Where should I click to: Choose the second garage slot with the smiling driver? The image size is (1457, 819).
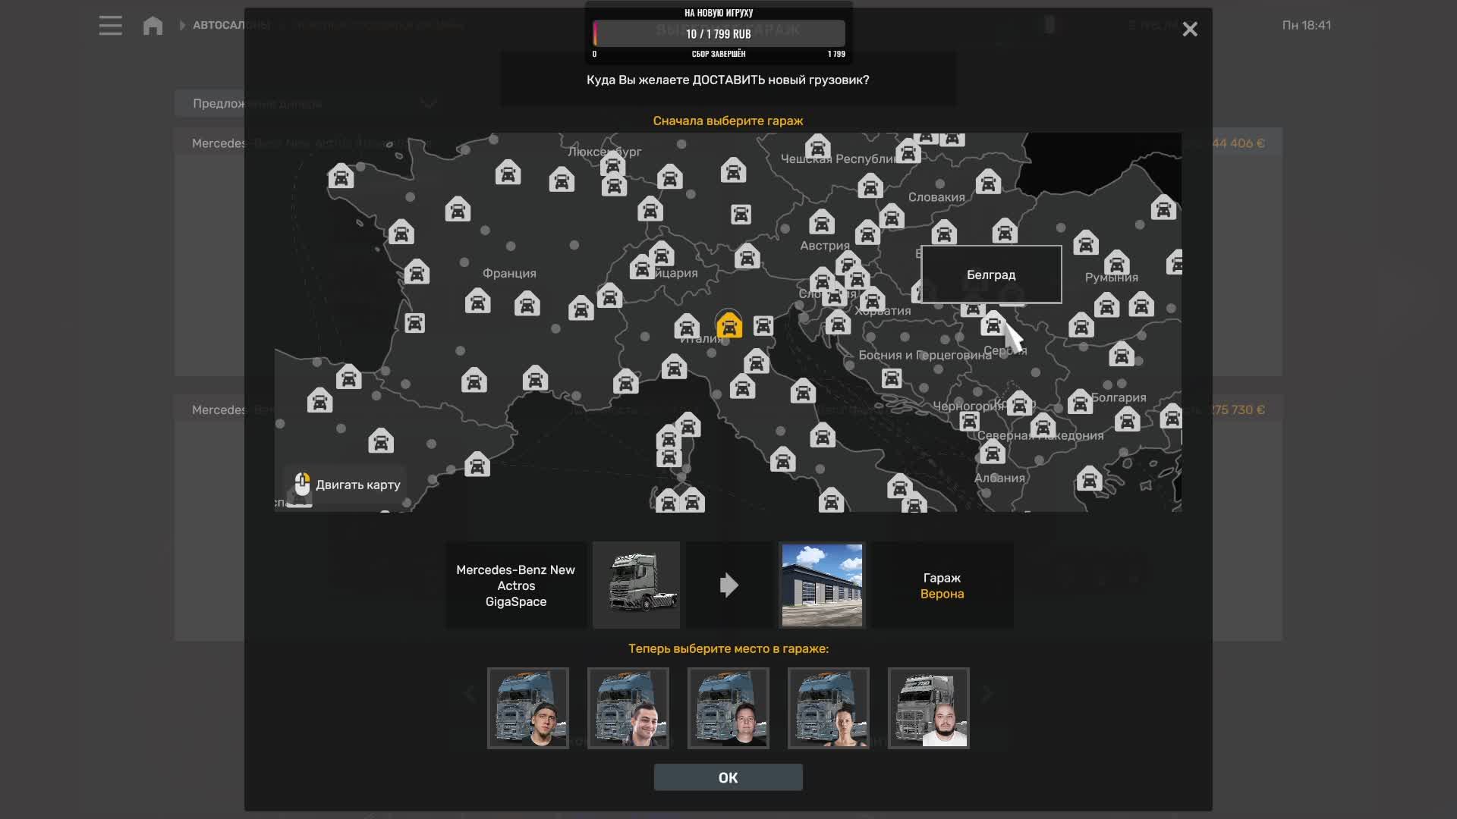(628, 708)
